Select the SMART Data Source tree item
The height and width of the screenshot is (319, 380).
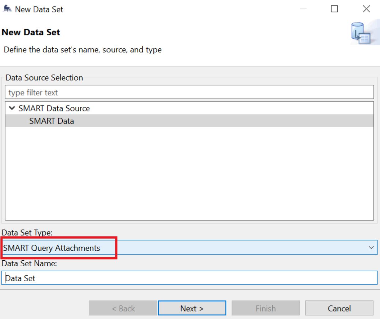54,109
